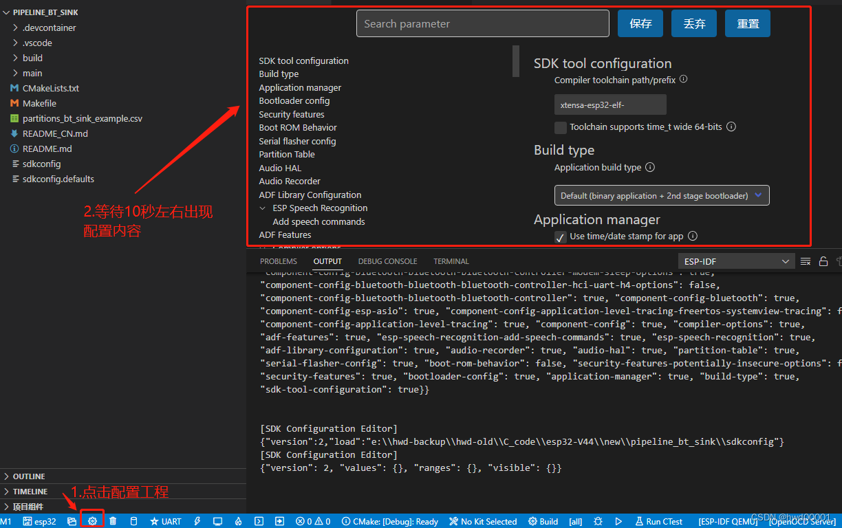
Task: Select Partition Table entry
Action: coord(287,154)
